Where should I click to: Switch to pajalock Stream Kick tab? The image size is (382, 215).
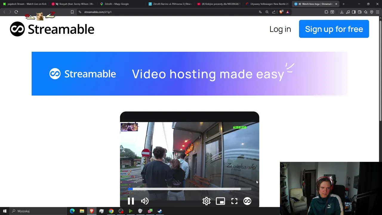click(25, 4)
